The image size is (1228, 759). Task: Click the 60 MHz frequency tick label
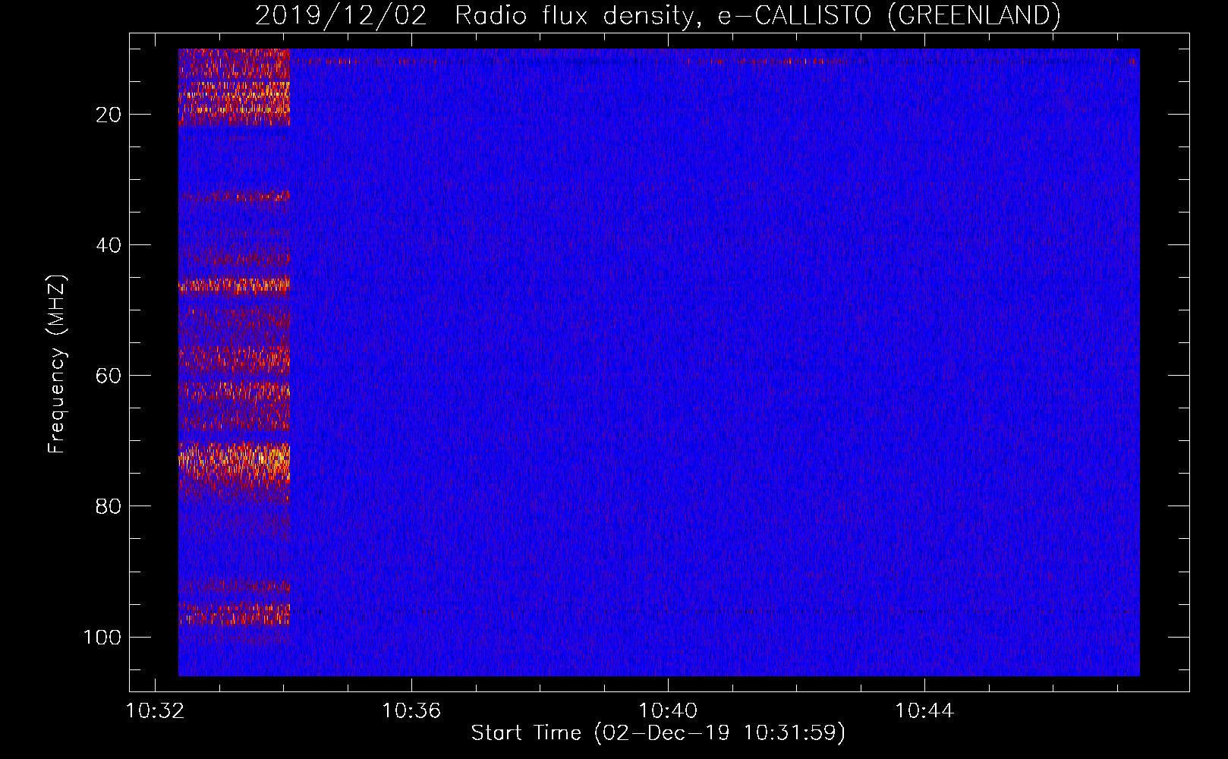pyautogui.click(x=109, y=376)
